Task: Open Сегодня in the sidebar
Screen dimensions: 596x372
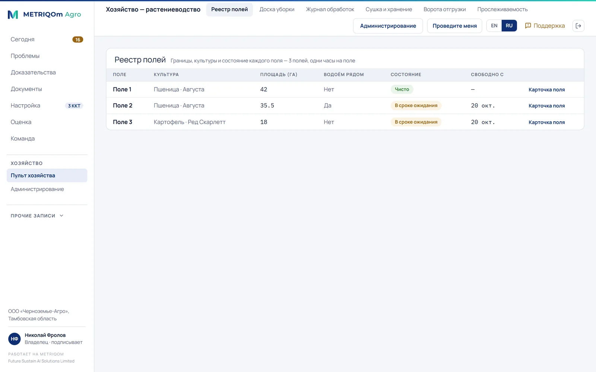Action: 47,39
